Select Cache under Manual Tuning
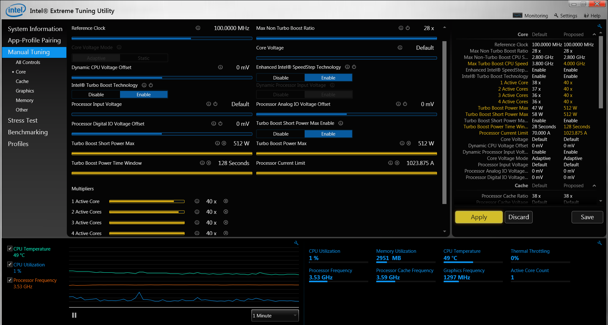 pyautogui.click(x=22, y=81)
